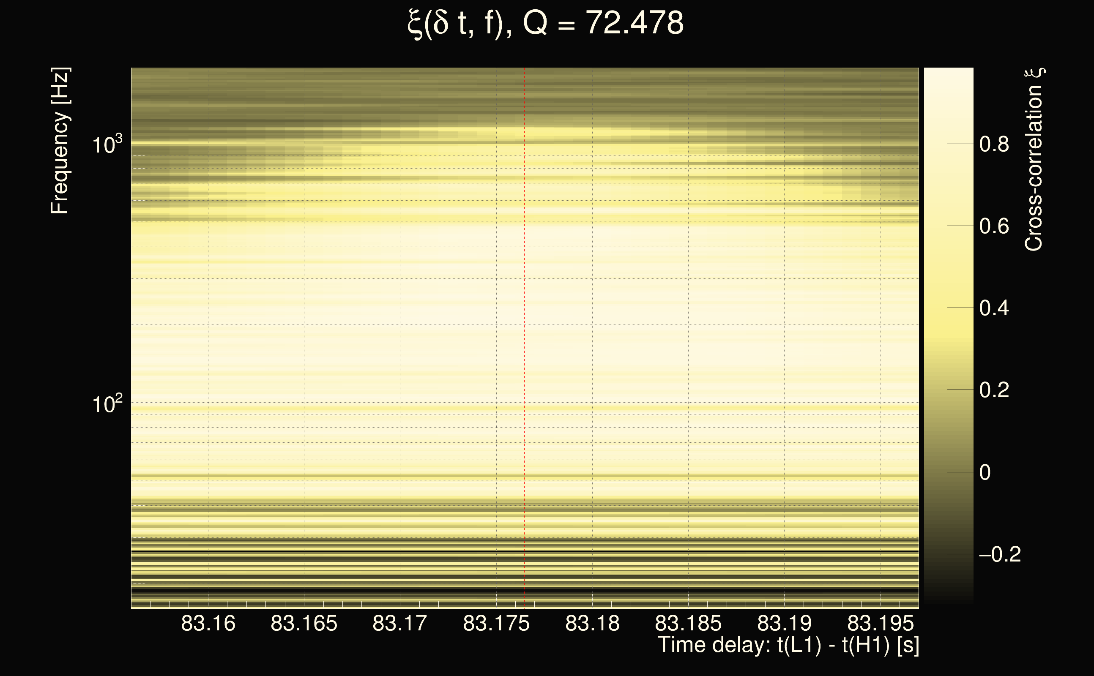1094x676 pixels.
Task: Click the 0.8 tick on the colorbar
Action: pos(994,144)
